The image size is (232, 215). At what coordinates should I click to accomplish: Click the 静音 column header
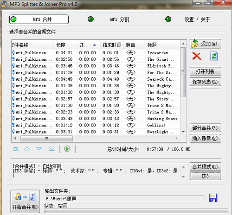click(134, 45)
